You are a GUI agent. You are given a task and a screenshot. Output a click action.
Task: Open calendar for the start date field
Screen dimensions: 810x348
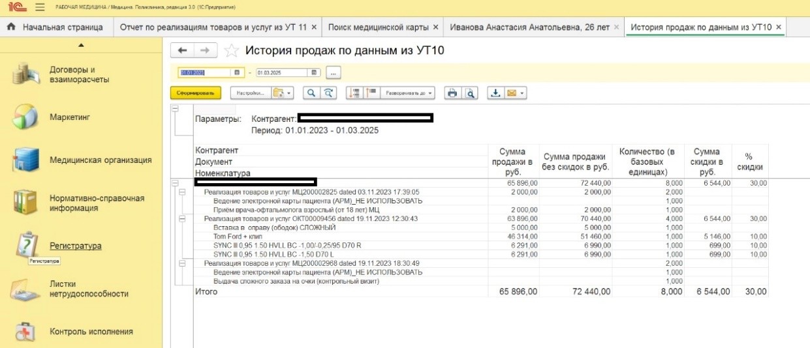(x=238, y=72)
